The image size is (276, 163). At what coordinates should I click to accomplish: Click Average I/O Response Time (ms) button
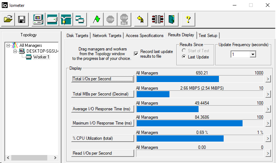[x=103, y=109]
